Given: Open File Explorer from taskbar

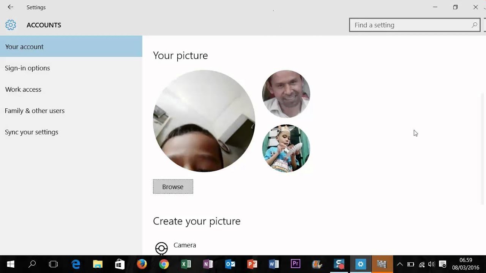Looking at the screenshot, I should 98,264.
